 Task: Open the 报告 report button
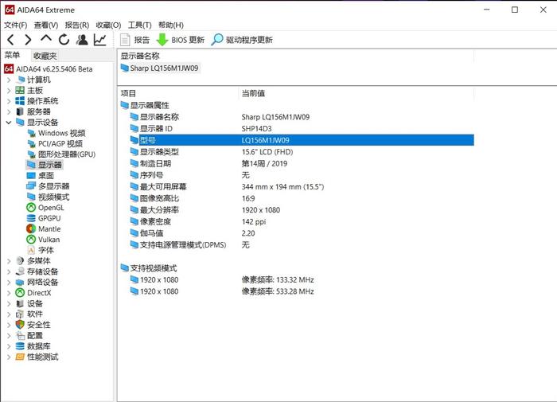(135, 40)
